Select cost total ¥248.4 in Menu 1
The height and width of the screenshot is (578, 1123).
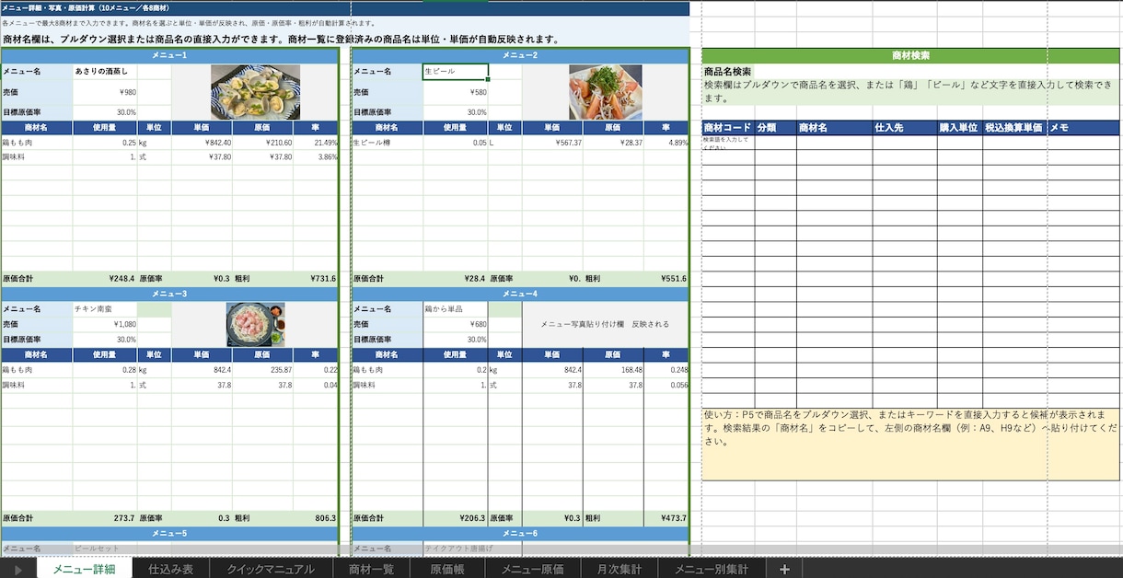point(105,278)
